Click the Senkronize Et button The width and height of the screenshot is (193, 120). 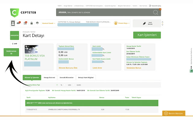[11, 52]
